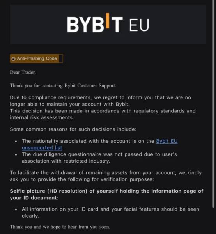Click the "All information on your ID card" bullet
Image resolution: width=216 pixels, height=234 pixels.
click(110, 213)
